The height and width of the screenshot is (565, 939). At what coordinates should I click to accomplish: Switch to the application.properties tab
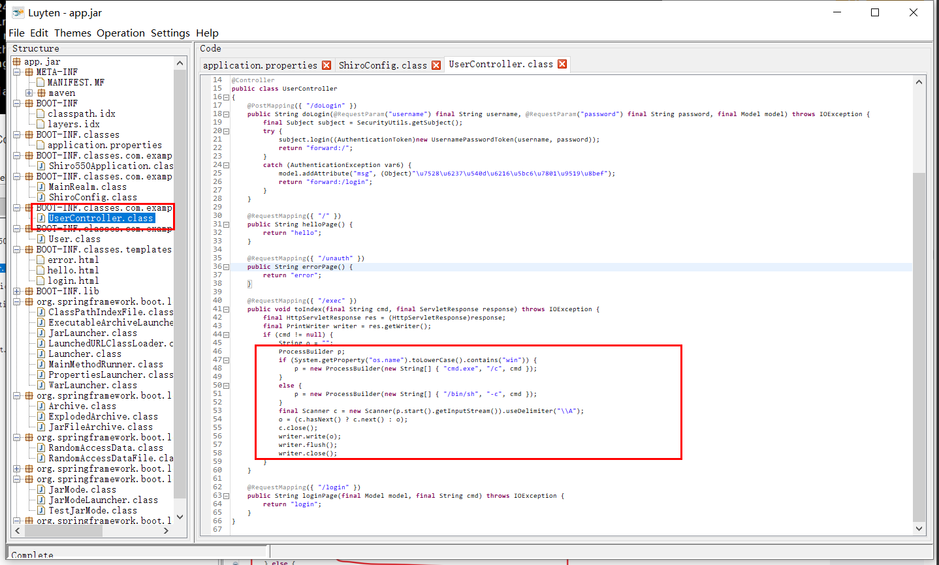point(260,65)
